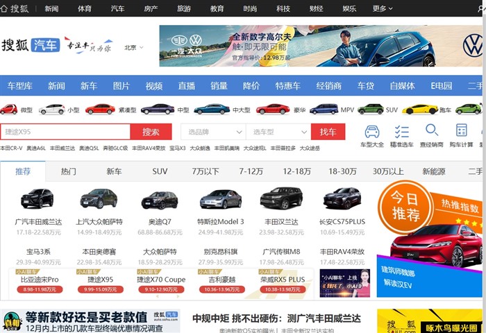Click the Sohu home icon in top bar
Image resolution: width=486 pixels, height=333 pixels.
3,8
